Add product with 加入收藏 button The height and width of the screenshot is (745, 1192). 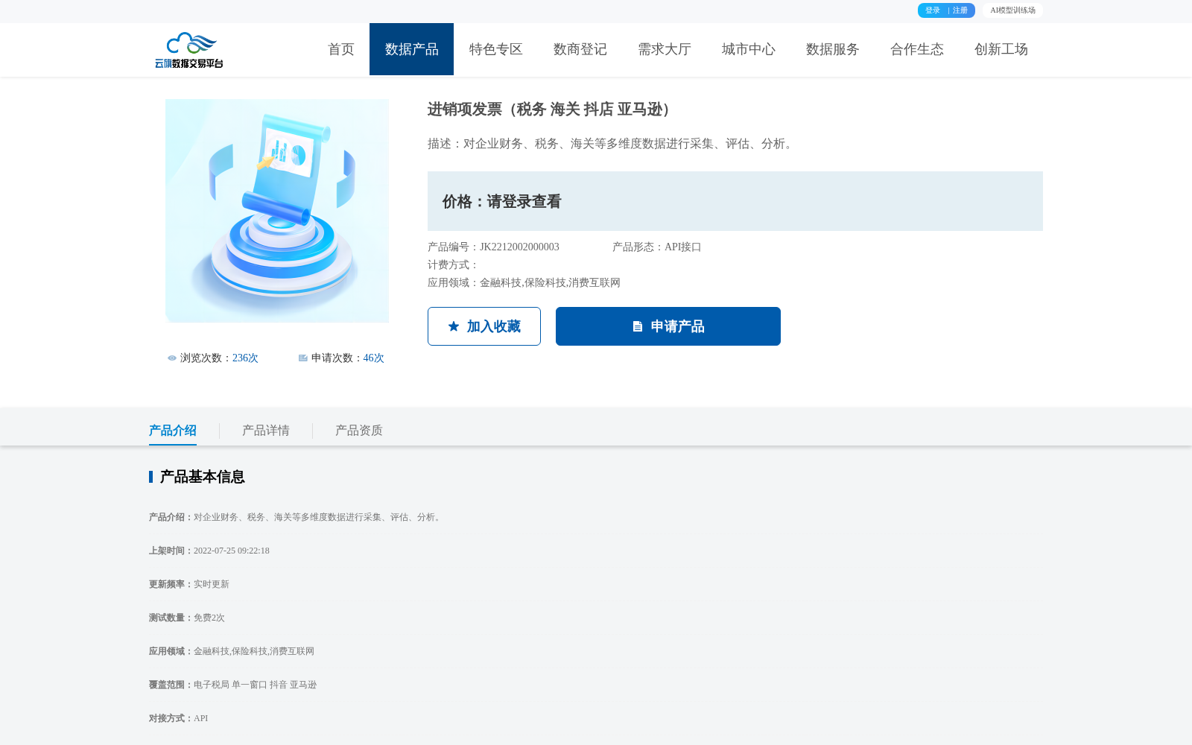pos(484,326)
